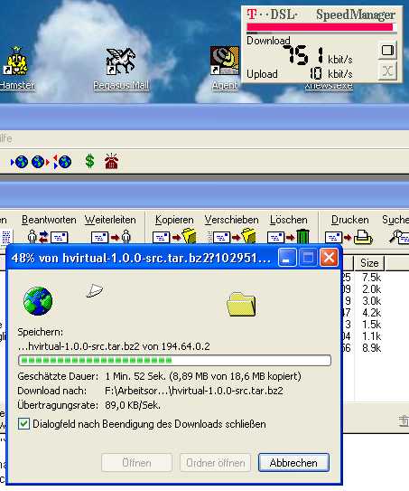Click the disabled Öffnen button
This screenshot has width=409, height=491.
[x=136, y=462]
